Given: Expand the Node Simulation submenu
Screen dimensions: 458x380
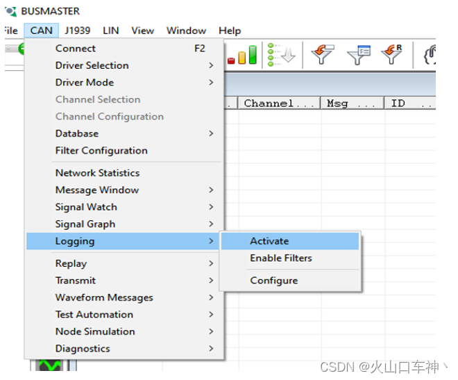Looking at the screenshot, I should point(124,331).
